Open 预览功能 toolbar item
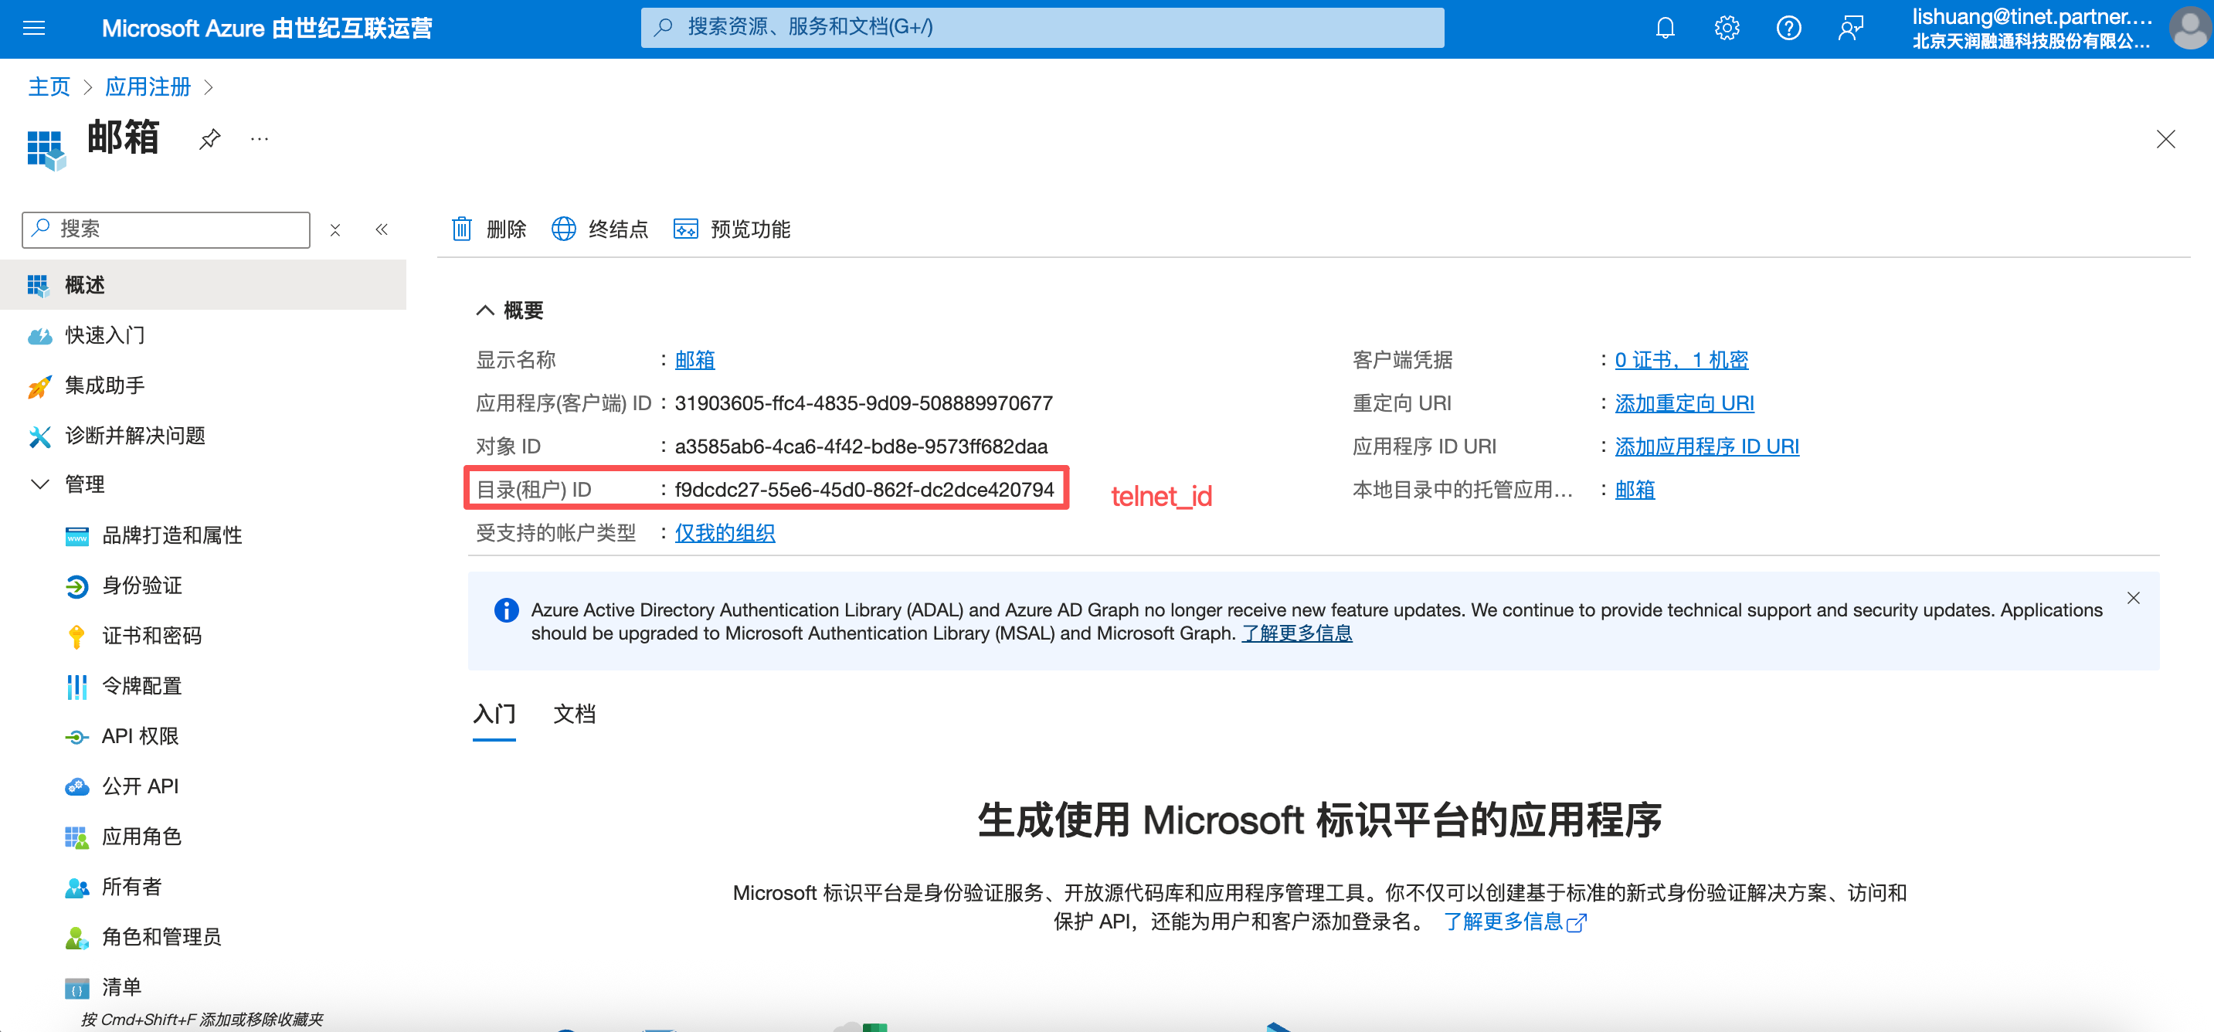This screenshot has height=1032, width=2214. click(x=732, y=229)
